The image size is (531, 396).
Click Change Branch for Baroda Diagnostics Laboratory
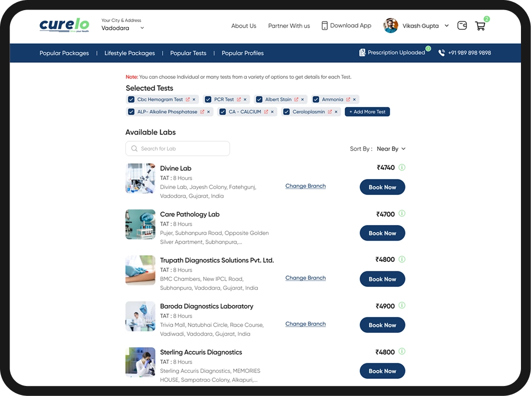pos(305,324)
